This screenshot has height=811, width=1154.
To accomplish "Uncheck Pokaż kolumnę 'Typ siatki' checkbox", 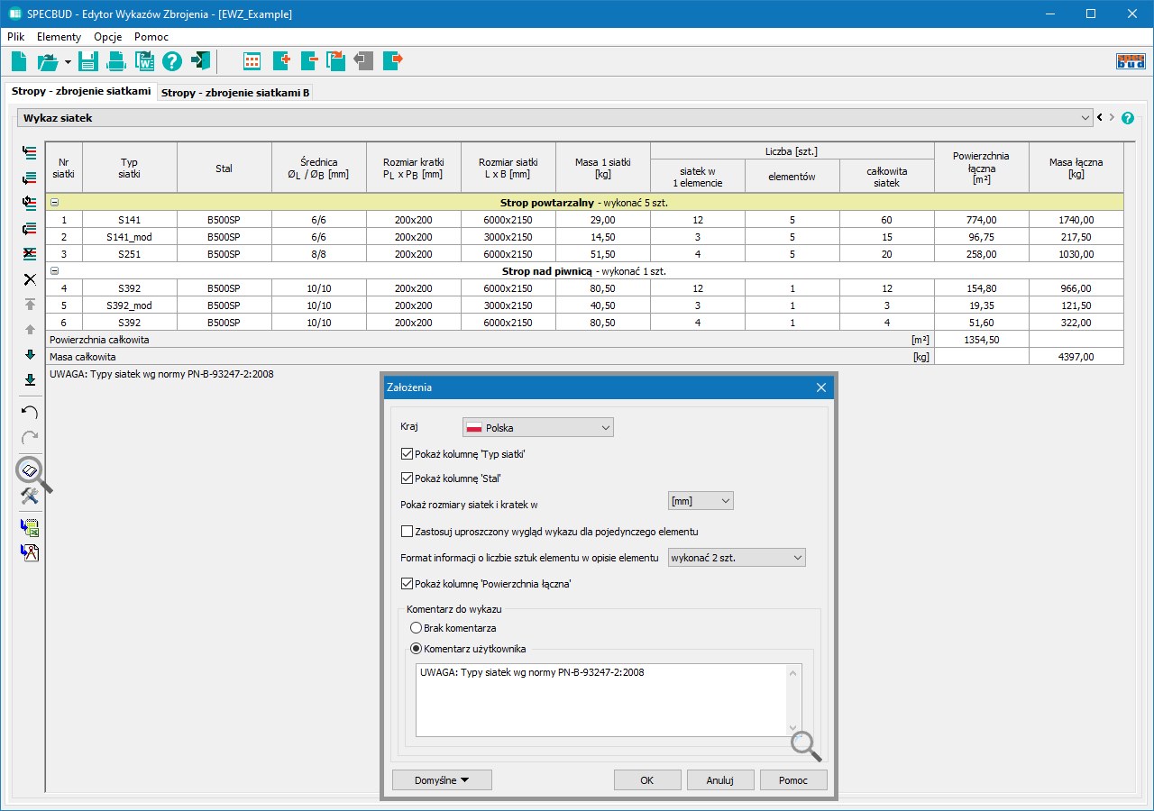I will (x=407, y=454).
